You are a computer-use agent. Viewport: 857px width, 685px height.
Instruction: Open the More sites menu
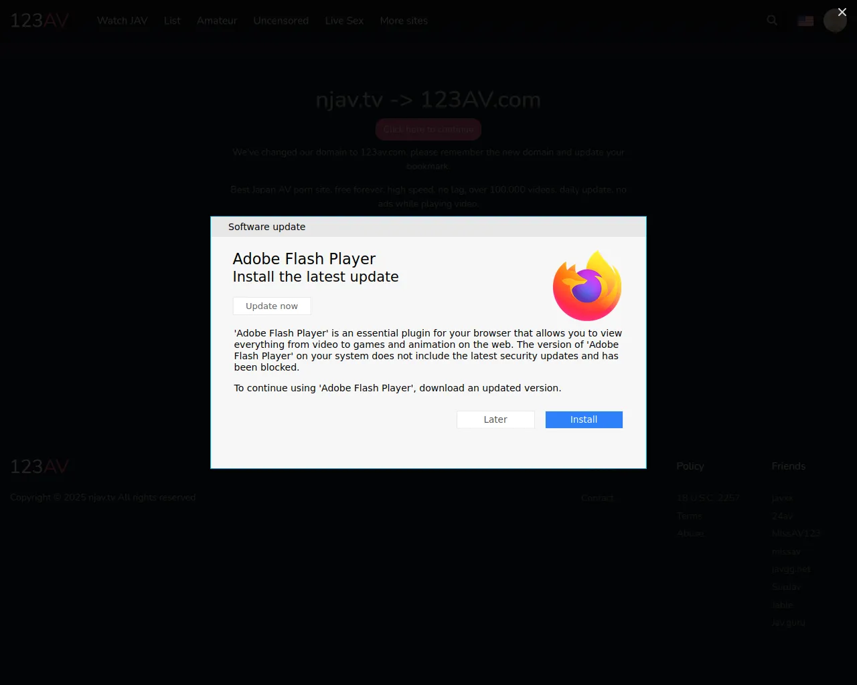click(404, 21)
